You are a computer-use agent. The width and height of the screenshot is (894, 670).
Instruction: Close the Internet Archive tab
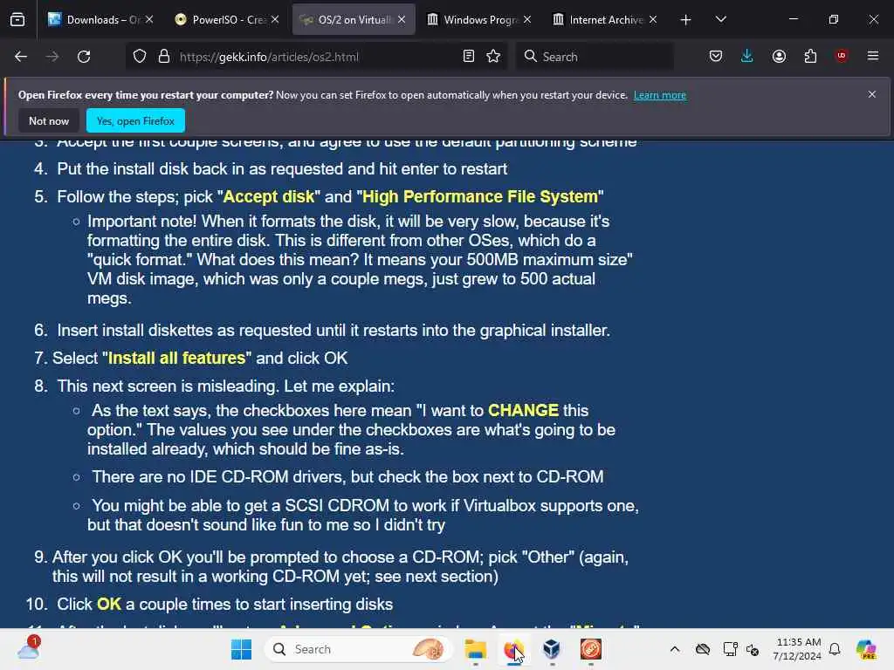(653, 19)
